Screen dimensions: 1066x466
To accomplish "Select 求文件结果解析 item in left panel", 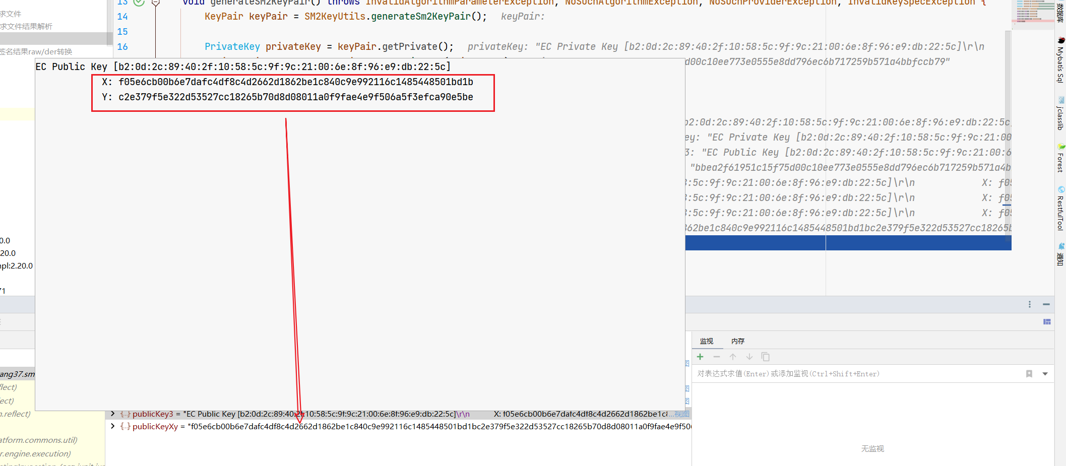I will coord(26,26).
